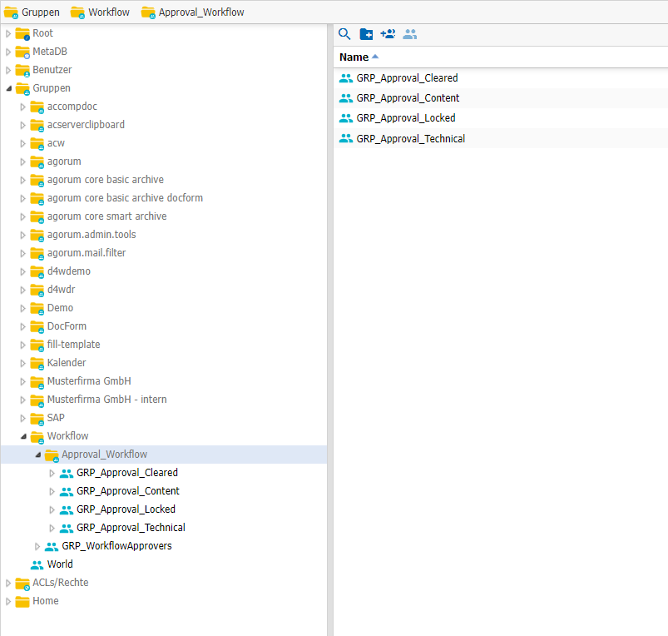
Task: Select the acw folder in tree
Action: pos(56,143)
